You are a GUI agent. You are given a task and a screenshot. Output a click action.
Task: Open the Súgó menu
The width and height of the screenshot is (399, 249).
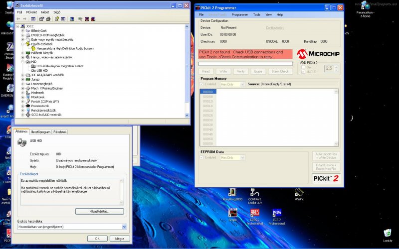(x=57, y=12)
